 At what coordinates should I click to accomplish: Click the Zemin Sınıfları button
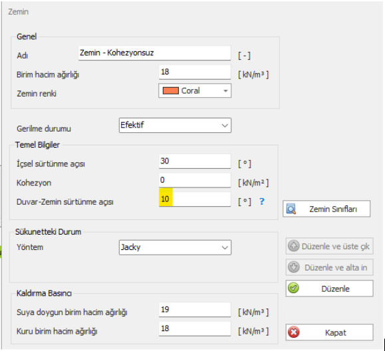coord(326,209)
